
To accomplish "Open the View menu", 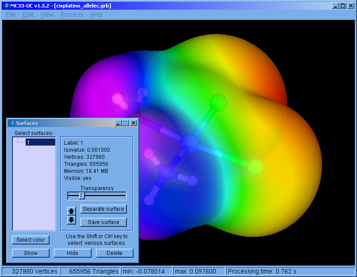I will click(x=47, y=15).
